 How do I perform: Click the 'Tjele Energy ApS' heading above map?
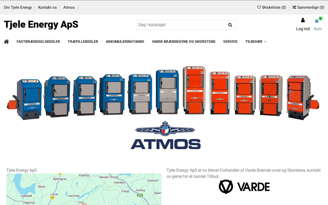tap(22, 170)
